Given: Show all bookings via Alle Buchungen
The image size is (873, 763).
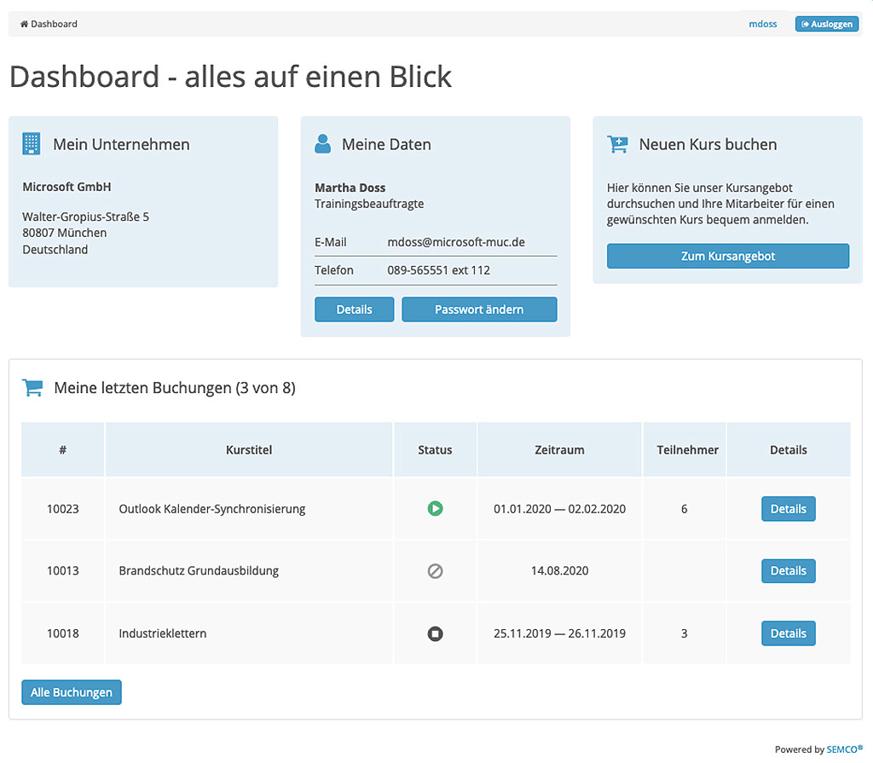Looking at the screenshot, I should pos(72,692).
